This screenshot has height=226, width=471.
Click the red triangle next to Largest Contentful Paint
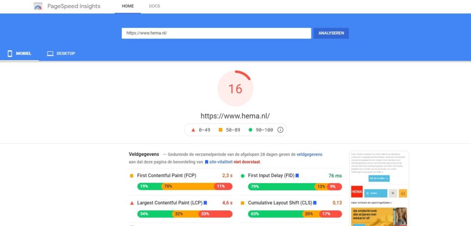[x=131, y=203]
